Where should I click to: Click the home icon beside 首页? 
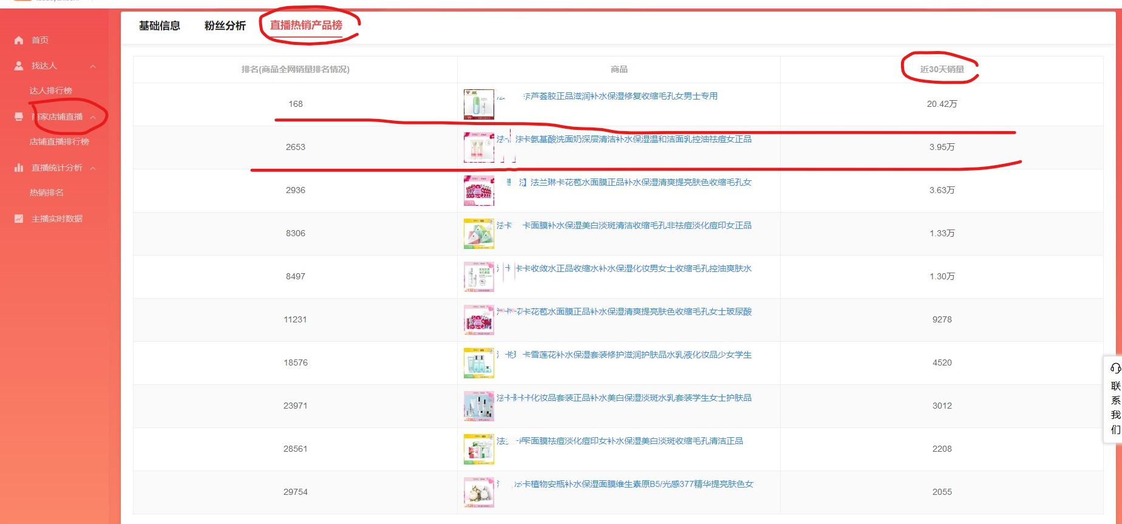19,40
